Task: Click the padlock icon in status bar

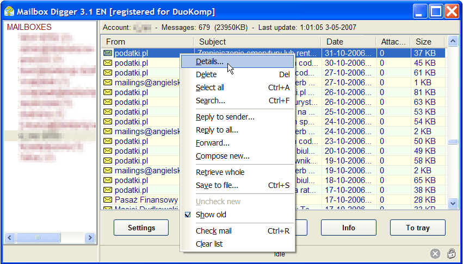Action: tap(451, 253)
